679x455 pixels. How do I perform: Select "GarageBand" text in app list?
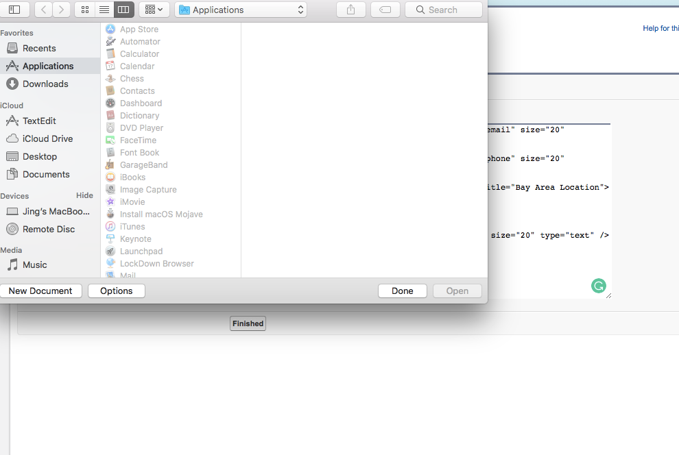[144, 164]
